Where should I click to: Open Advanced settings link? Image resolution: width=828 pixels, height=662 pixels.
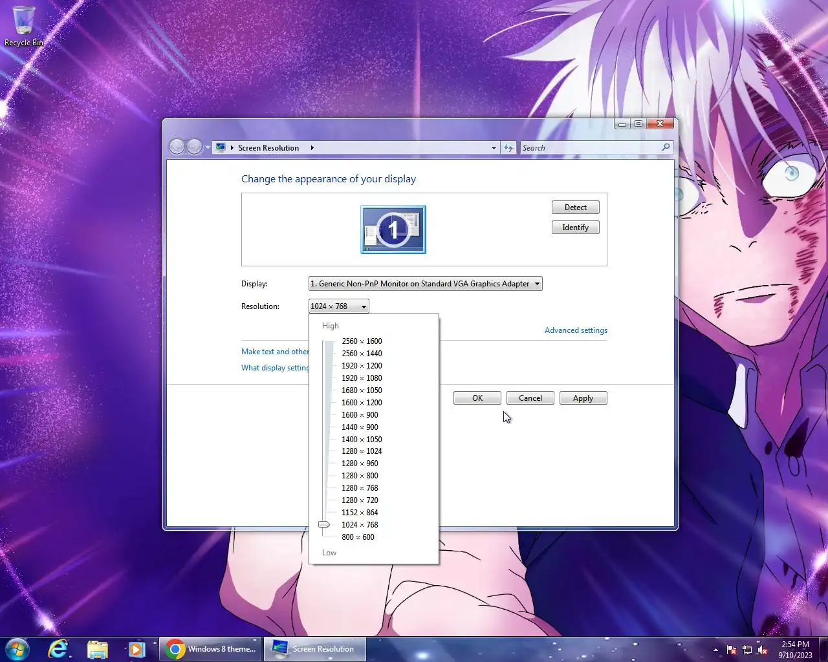pyautogui.click(x=576, y=330)
